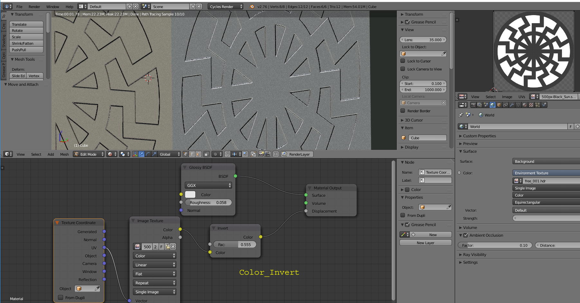The width and height of the screenshot is (580, 303).
Task: Open the Global orientation dropdown
Action: [x=169, y=154]
